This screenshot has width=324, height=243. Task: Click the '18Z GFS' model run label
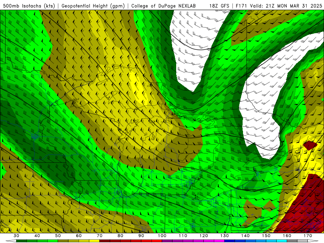click(x=219, y=6)
